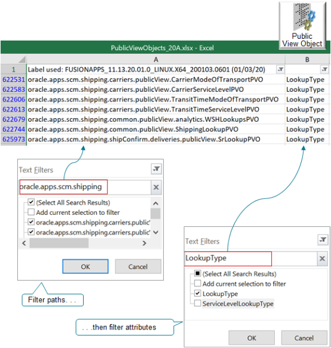Click cell with Label used: FUSIONAPPS text
Viewport: 331px width, 348px height.
[x=156, y=69]
